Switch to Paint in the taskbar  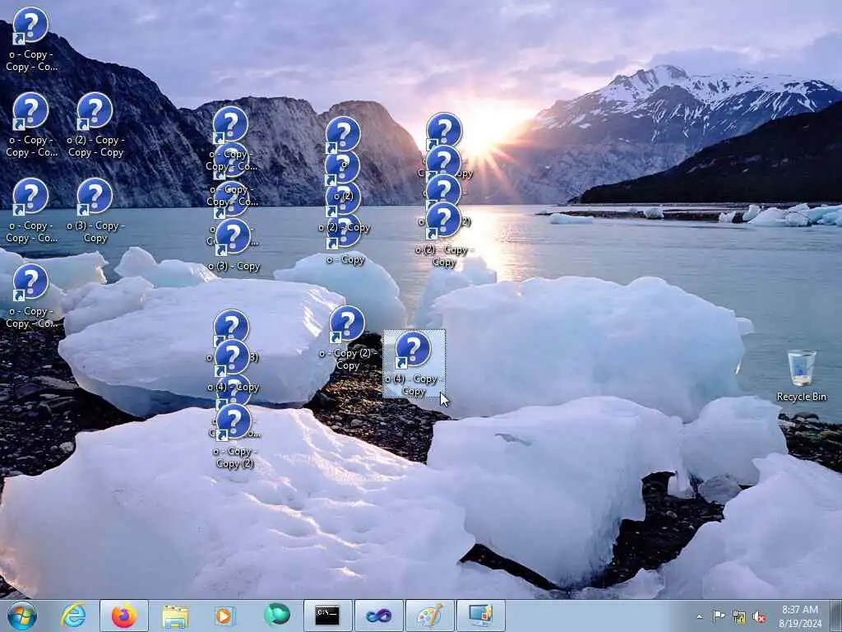pos(429,616)
